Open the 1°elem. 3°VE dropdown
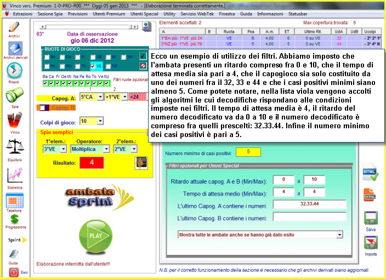The image size is (386, 279). click(64, 149)
